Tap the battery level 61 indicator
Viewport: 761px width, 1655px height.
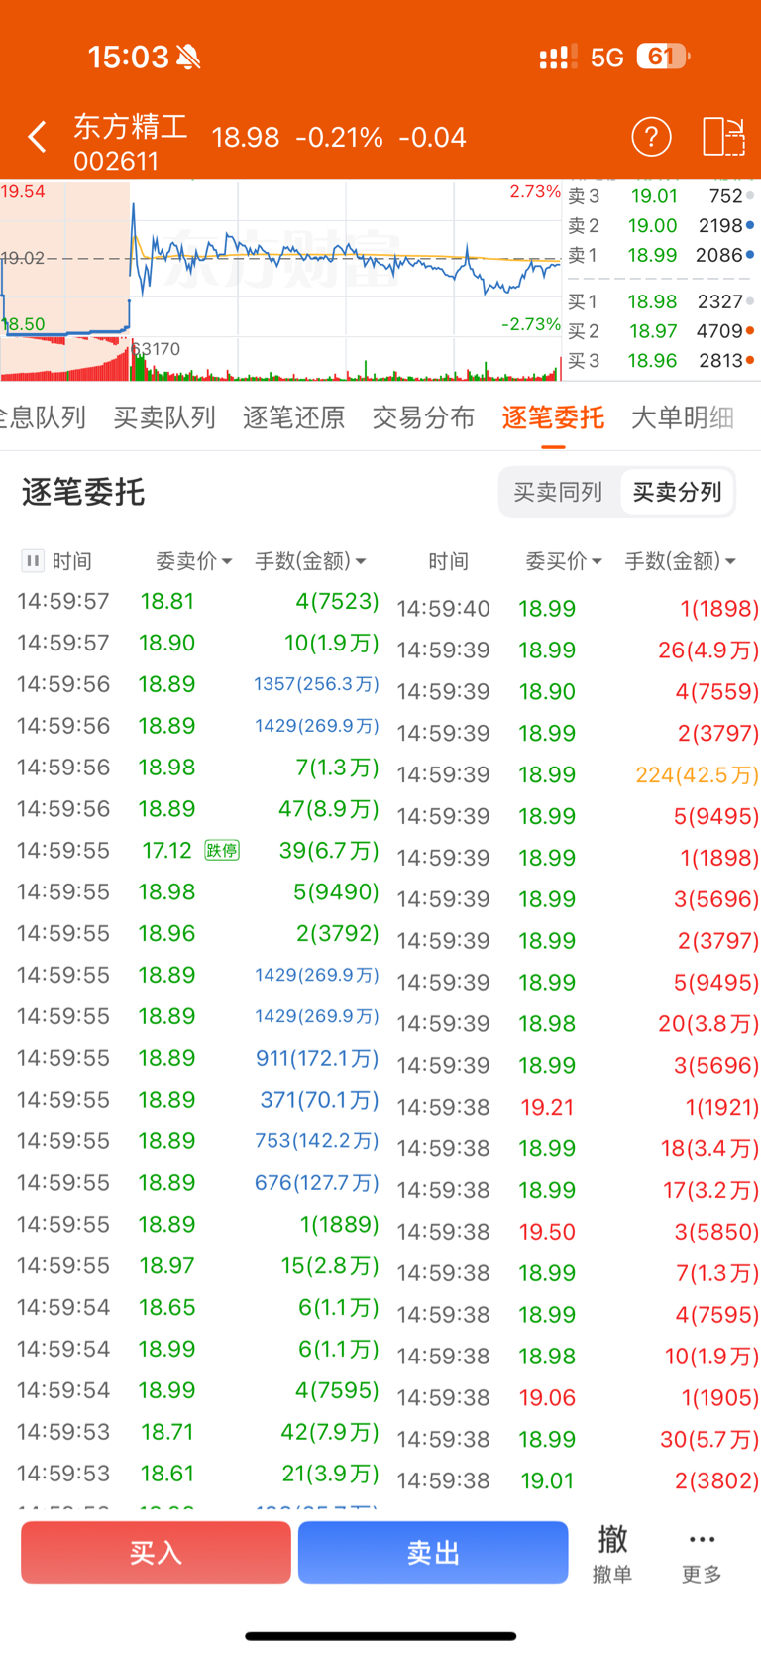click(x=663, y=57)
